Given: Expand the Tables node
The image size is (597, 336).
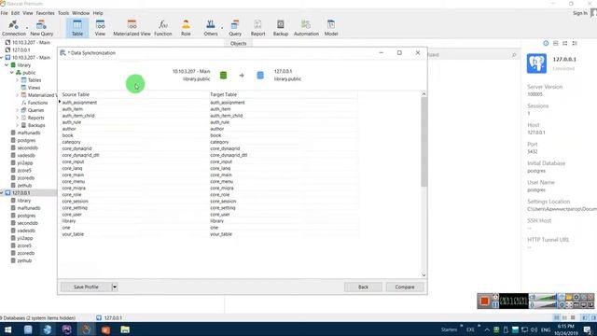Looking at the screenshot, I should click(x=17, y=80).
